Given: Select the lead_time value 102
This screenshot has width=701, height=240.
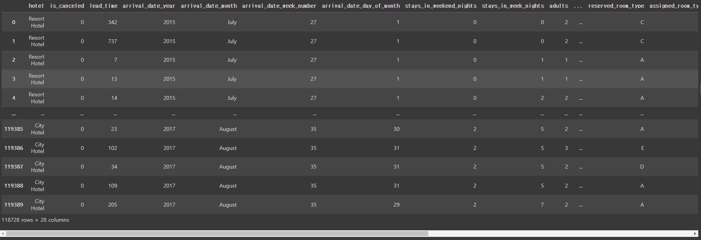Looking at the screenshot, I should coord(113,148).
